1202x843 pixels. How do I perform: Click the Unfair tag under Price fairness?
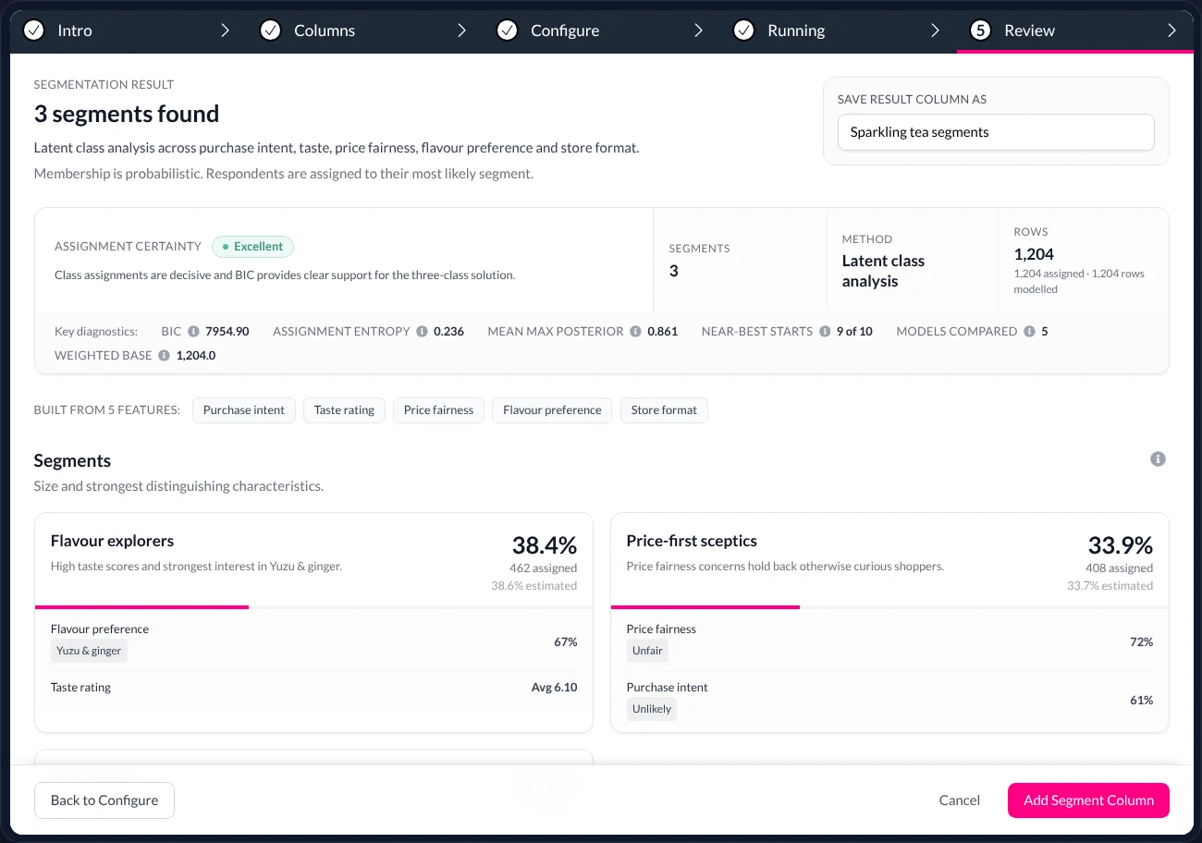(x=647, y=651)
